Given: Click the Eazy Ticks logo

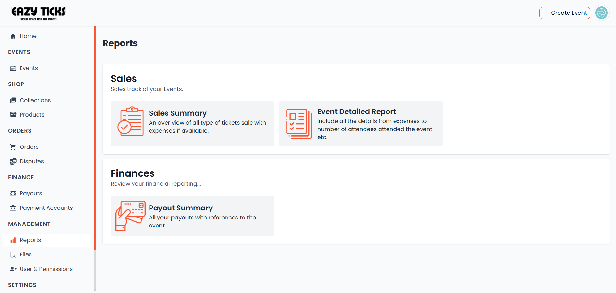Looking at the screenshot, I should (38, 13).
